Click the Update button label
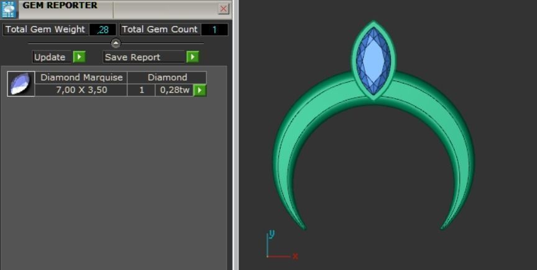This screenshot has height=270, width=537. click(x=52, y=57)
